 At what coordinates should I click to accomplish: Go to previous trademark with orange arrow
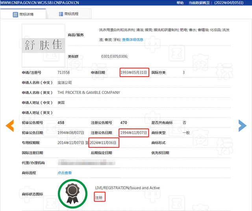[x=10, y=126]
